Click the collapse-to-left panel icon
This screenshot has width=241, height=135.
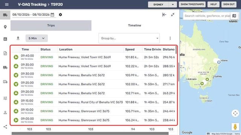click(x=164, y=15)
